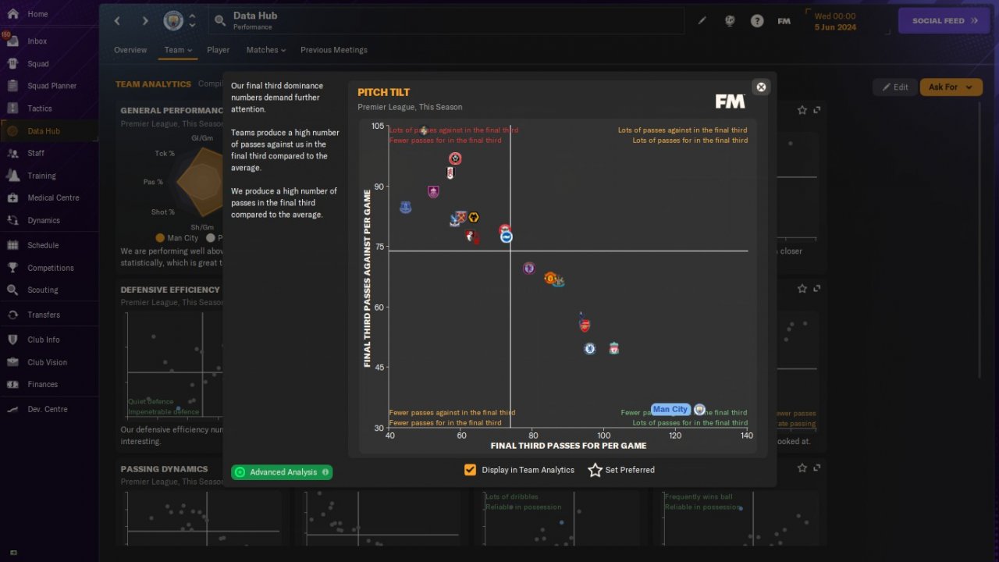
Task: Expand the Matches tab dropdown
Action: pos(266,50)
